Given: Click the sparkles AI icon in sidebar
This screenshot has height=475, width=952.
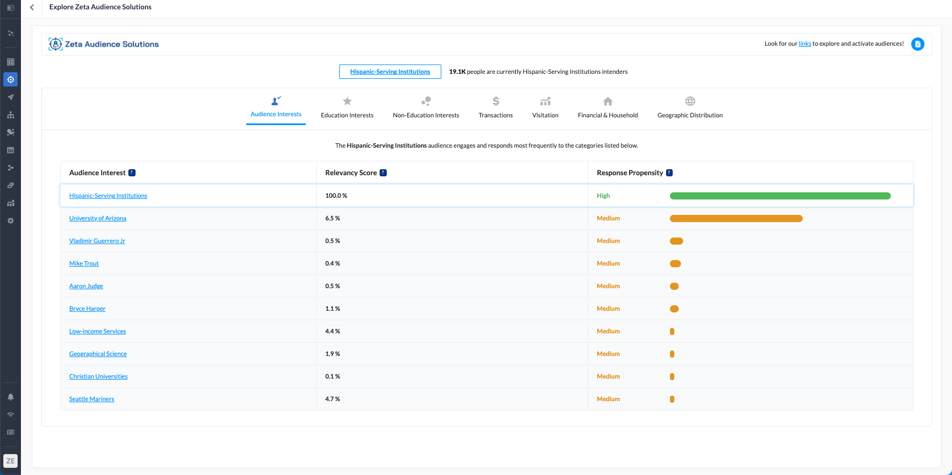Looking at the screenshot, I should pyautogui.click(x=10, y=34).
